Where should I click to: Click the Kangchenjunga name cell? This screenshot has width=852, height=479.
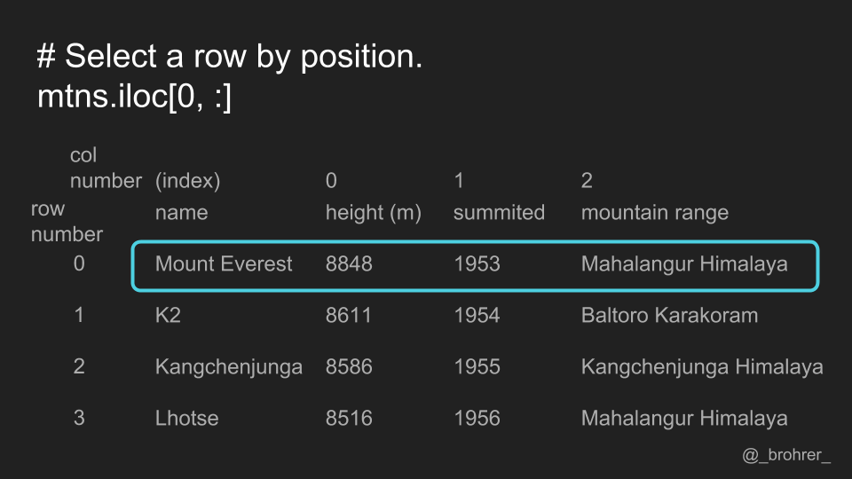point(229,367)
